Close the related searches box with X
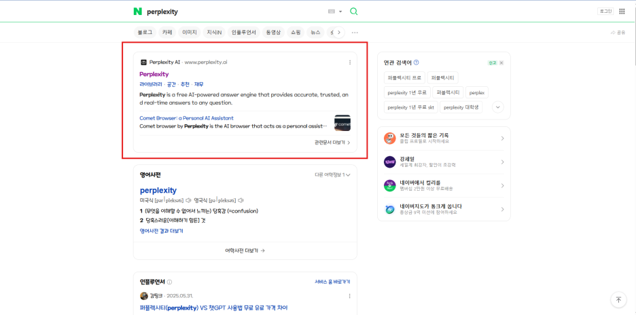Viewport: 636px width, 315px height. [x=501, y=63]
